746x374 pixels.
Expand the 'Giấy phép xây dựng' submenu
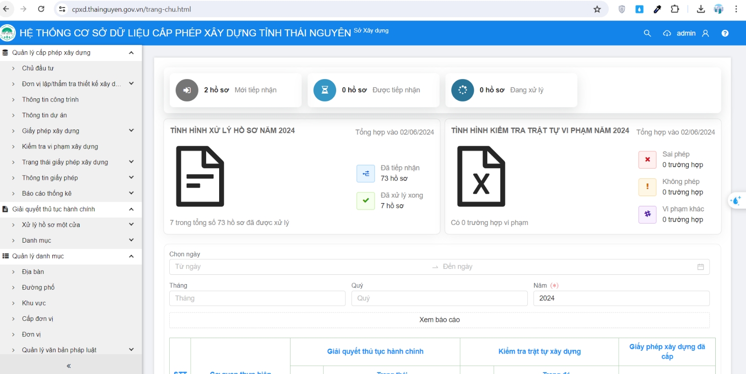point(131,130)
